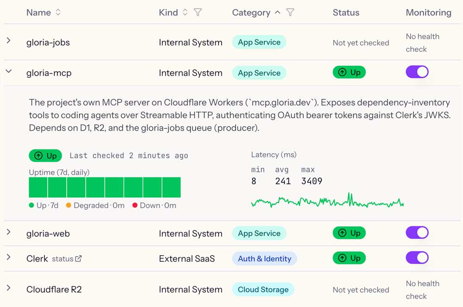Expand the gloria-jobs row
The height and width of the screenshot is (307, 463).
click(x=8, y=41)
